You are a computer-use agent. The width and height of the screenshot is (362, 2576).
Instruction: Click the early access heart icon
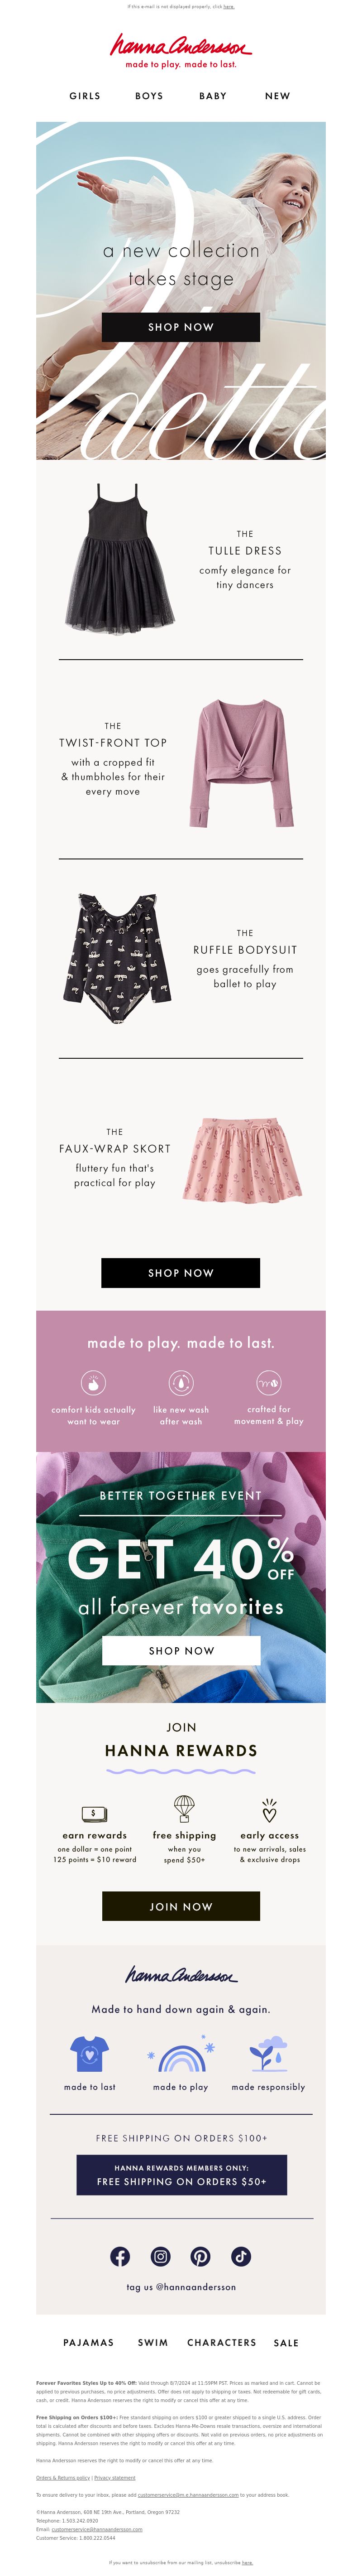coord(269,1810)
